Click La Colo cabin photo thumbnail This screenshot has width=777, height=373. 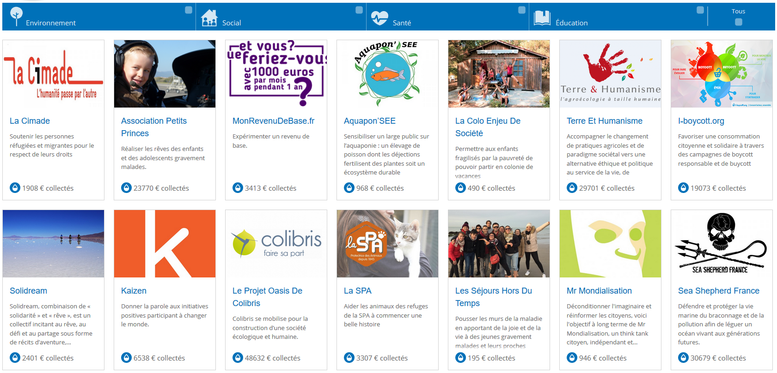tap(499, 74)
